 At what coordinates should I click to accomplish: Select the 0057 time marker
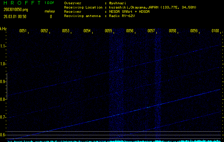151,31
